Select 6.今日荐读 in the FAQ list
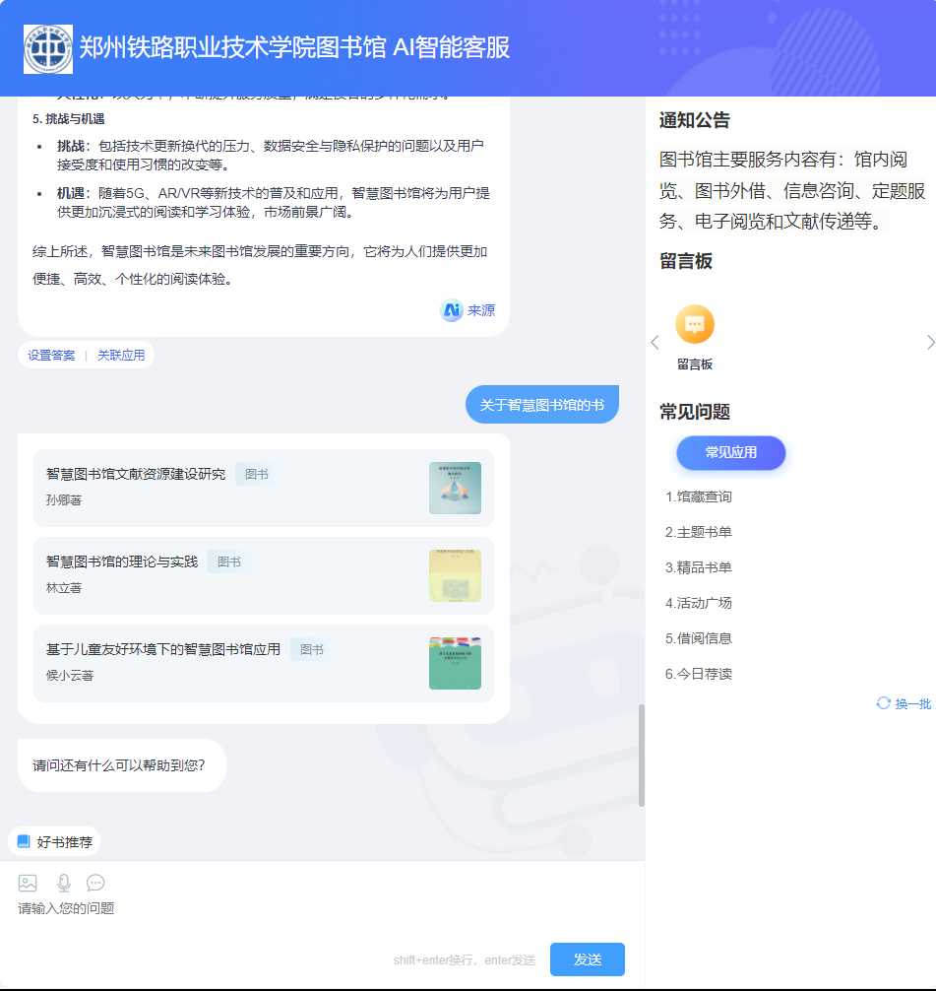 [x=699, y=674]
